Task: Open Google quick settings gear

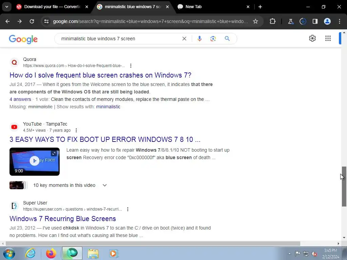Action: coord(312,38)
